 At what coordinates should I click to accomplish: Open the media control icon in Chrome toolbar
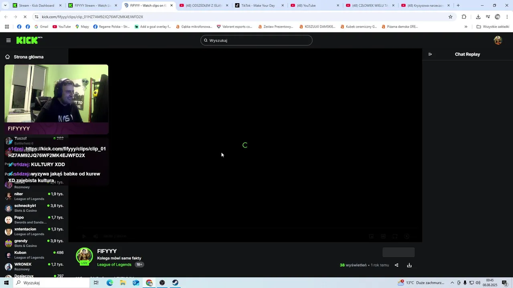(x=488, y=17)
